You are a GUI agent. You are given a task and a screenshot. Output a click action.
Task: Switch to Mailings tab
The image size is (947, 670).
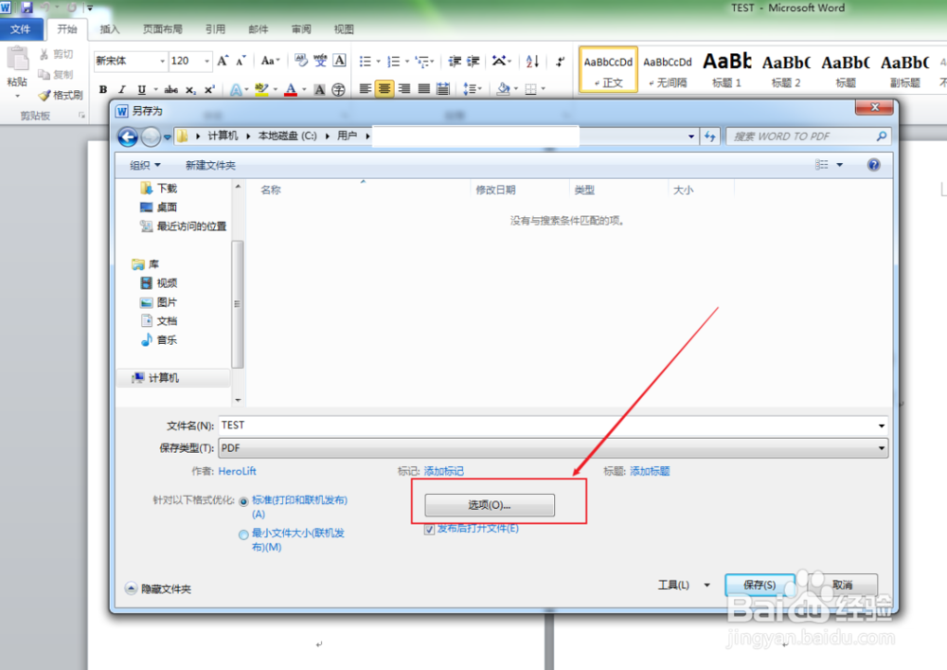258,29
